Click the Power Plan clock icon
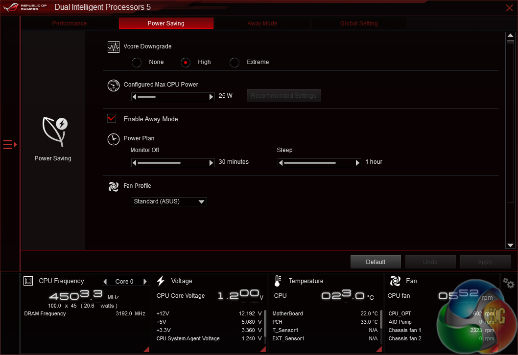 [x=113, y=139]
